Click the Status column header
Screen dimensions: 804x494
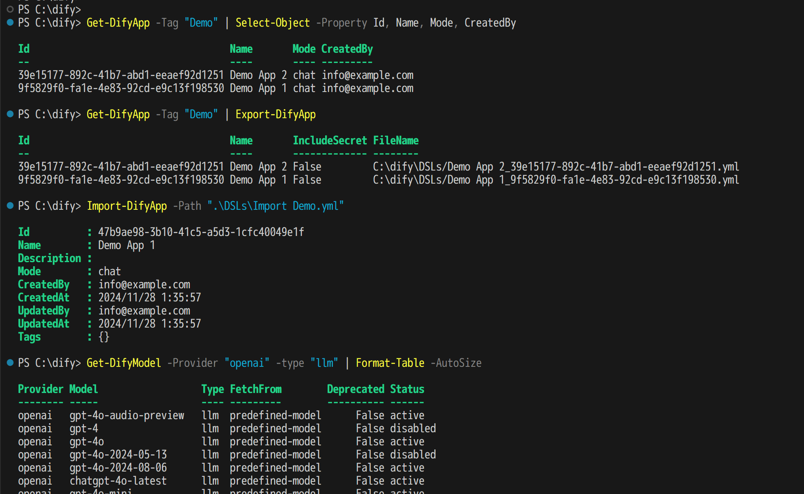pyautogui.click(x=407, y=389)
